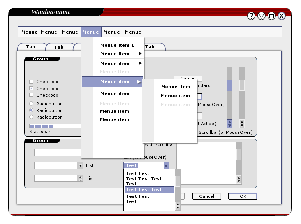Select the leftmost Tab
This screenshot has width=301, height=224.
(x=31, y=47)
